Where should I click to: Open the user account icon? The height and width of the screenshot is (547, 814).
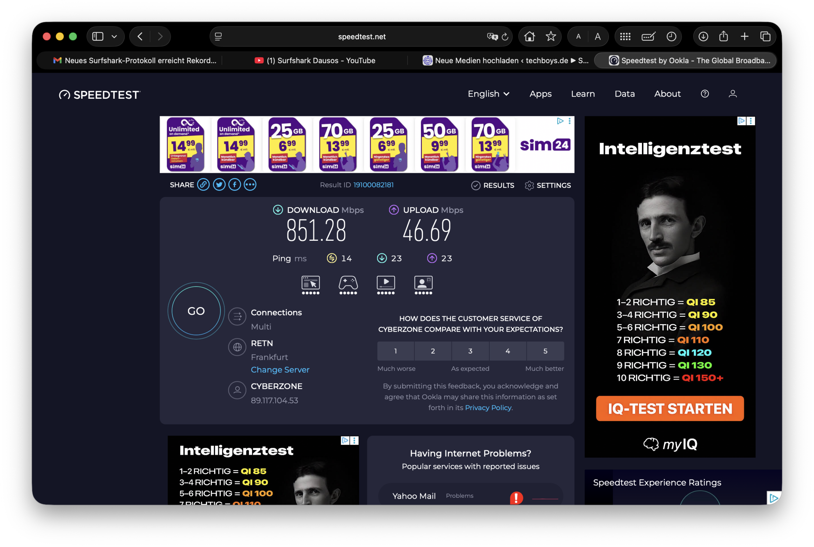tap(733, 94)
